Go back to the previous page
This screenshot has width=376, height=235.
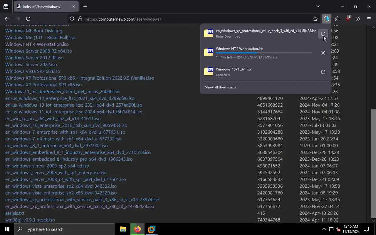coord(7,19)
